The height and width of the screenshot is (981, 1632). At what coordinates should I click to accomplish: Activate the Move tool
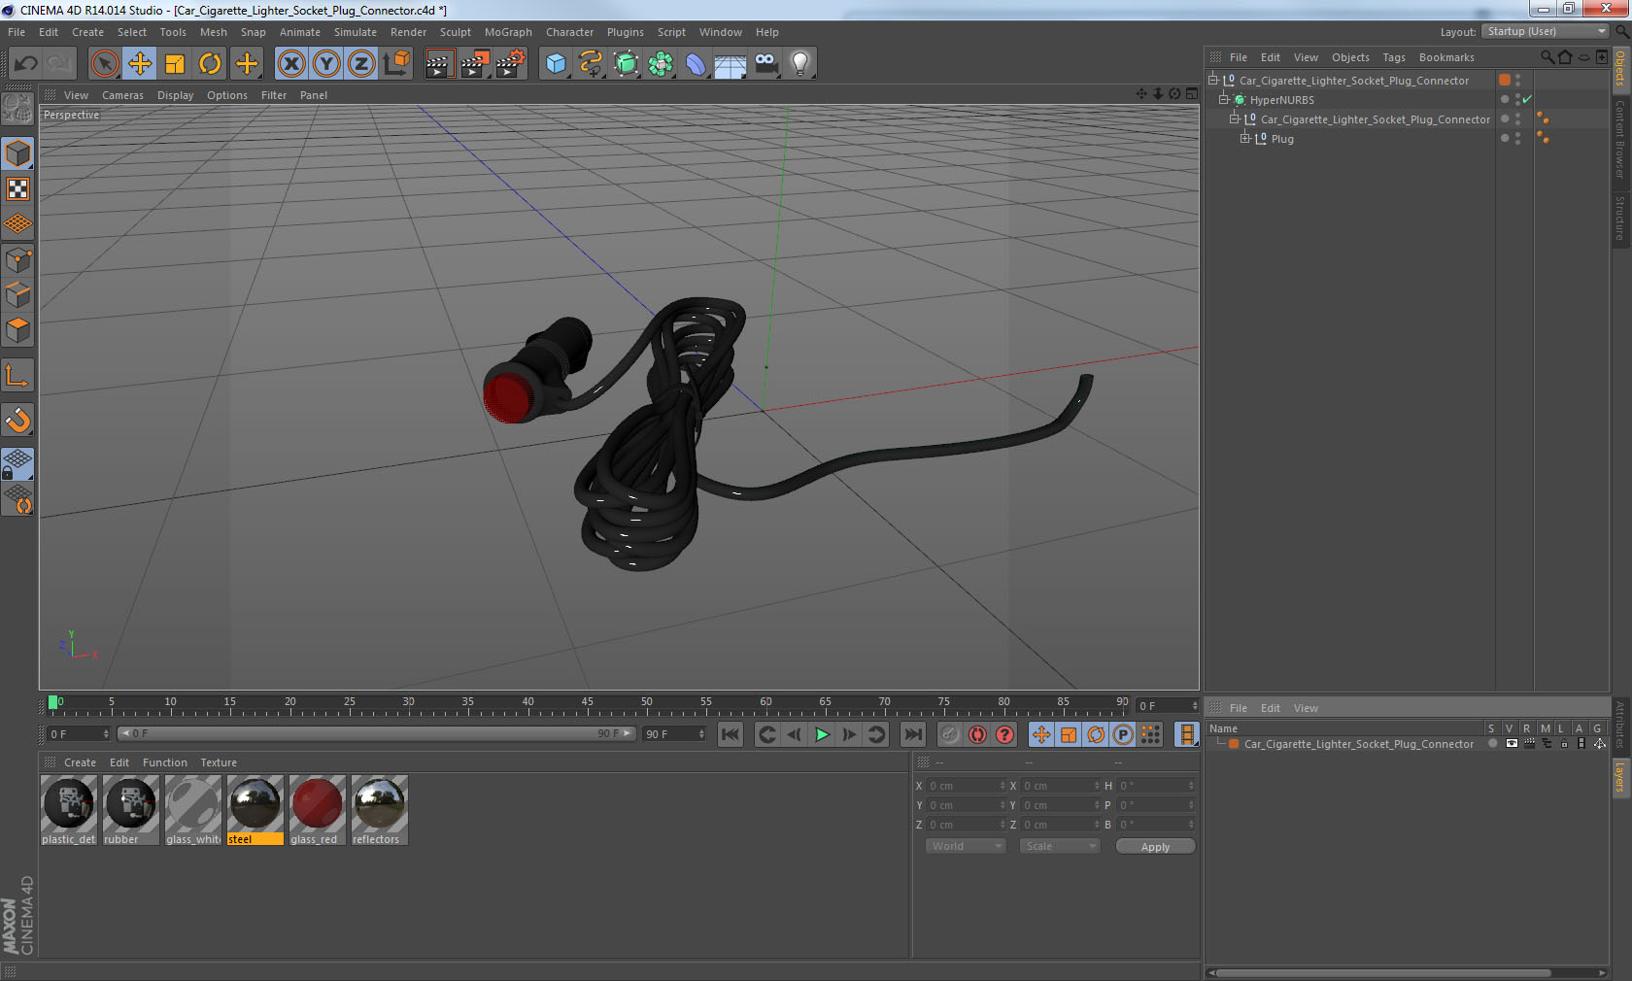(140, 64)
